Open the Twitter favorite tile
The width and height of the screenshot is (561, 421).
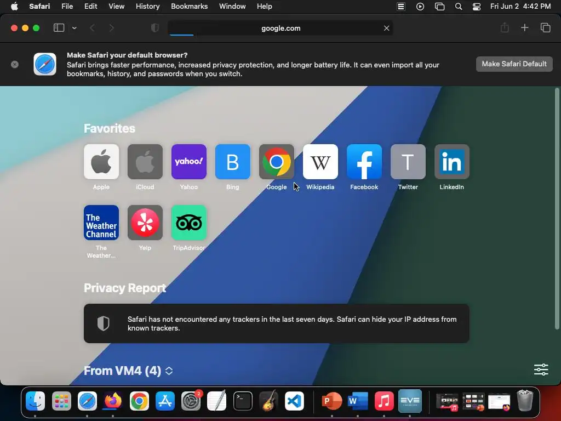408,162
